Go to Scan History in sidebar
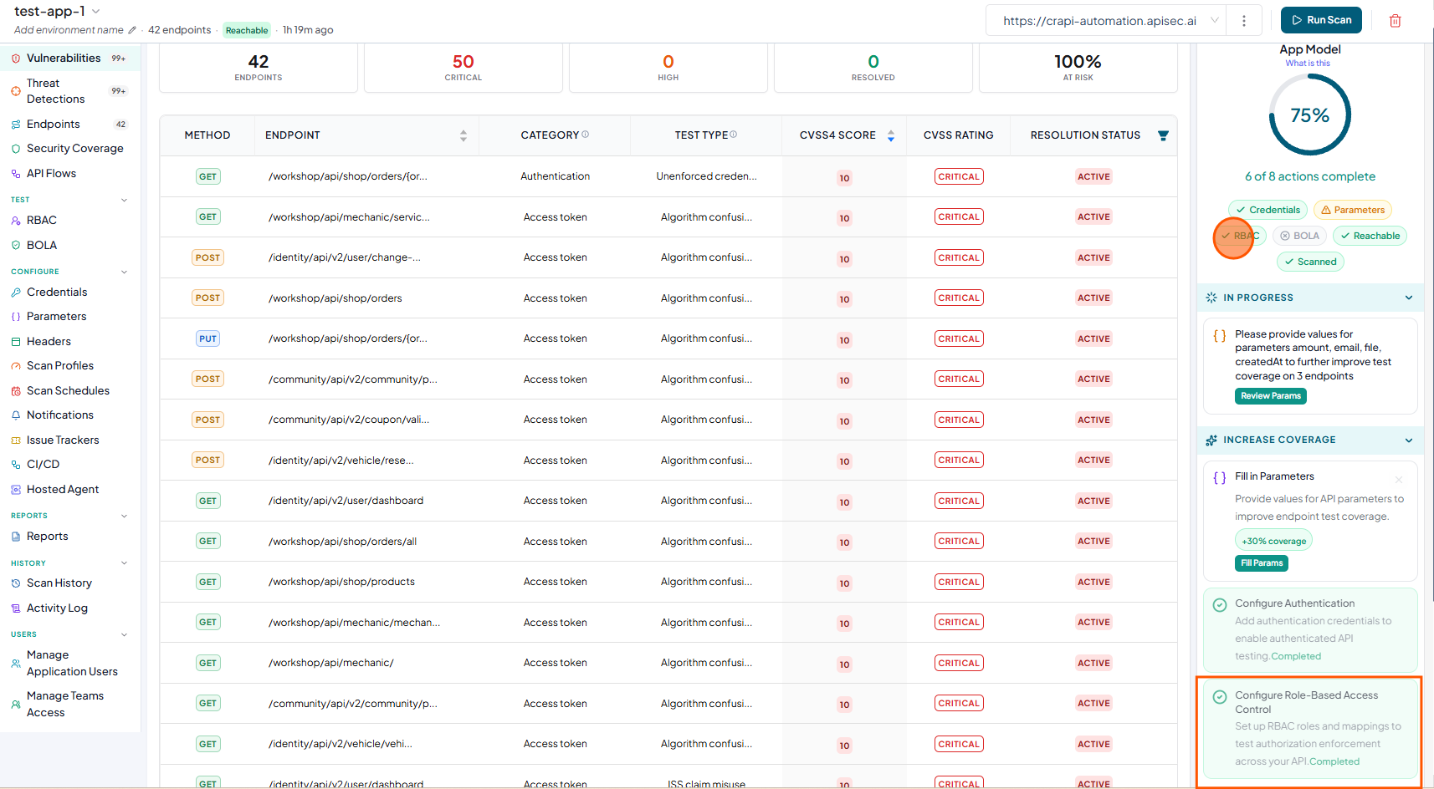 [59, 583]
